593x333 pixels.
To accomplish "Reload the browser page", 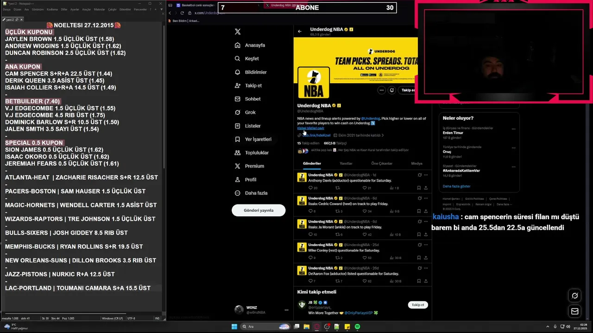I will pos(182,13).
